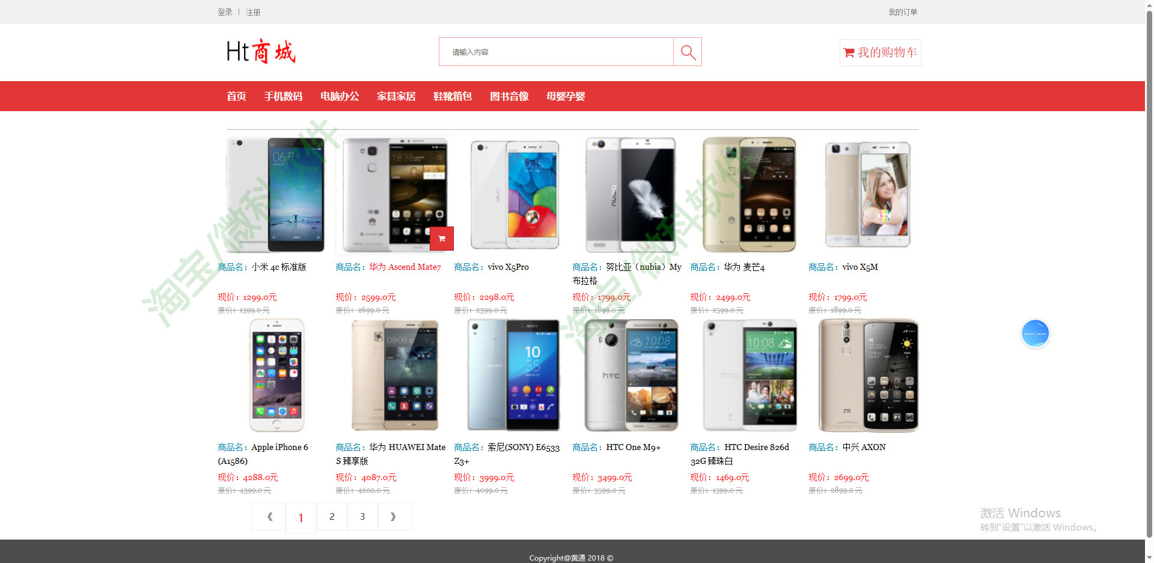Open 我的订单 my orders link
This screenshot has height=563, width=1154.
pyautogui.click(x=903, y=12)
